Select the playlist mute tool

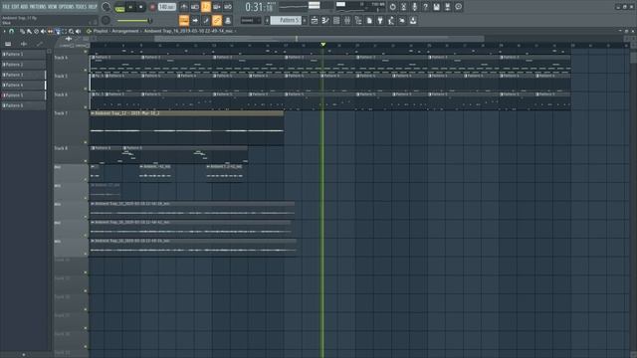coord(43,31)
